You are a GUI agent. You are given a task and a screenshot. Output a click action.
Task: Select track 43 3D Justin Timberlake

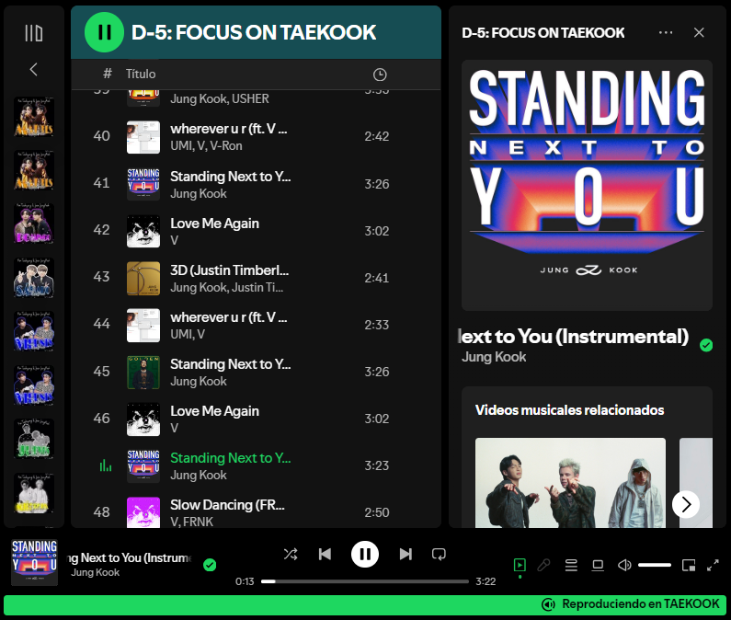(x=256, y=278)
